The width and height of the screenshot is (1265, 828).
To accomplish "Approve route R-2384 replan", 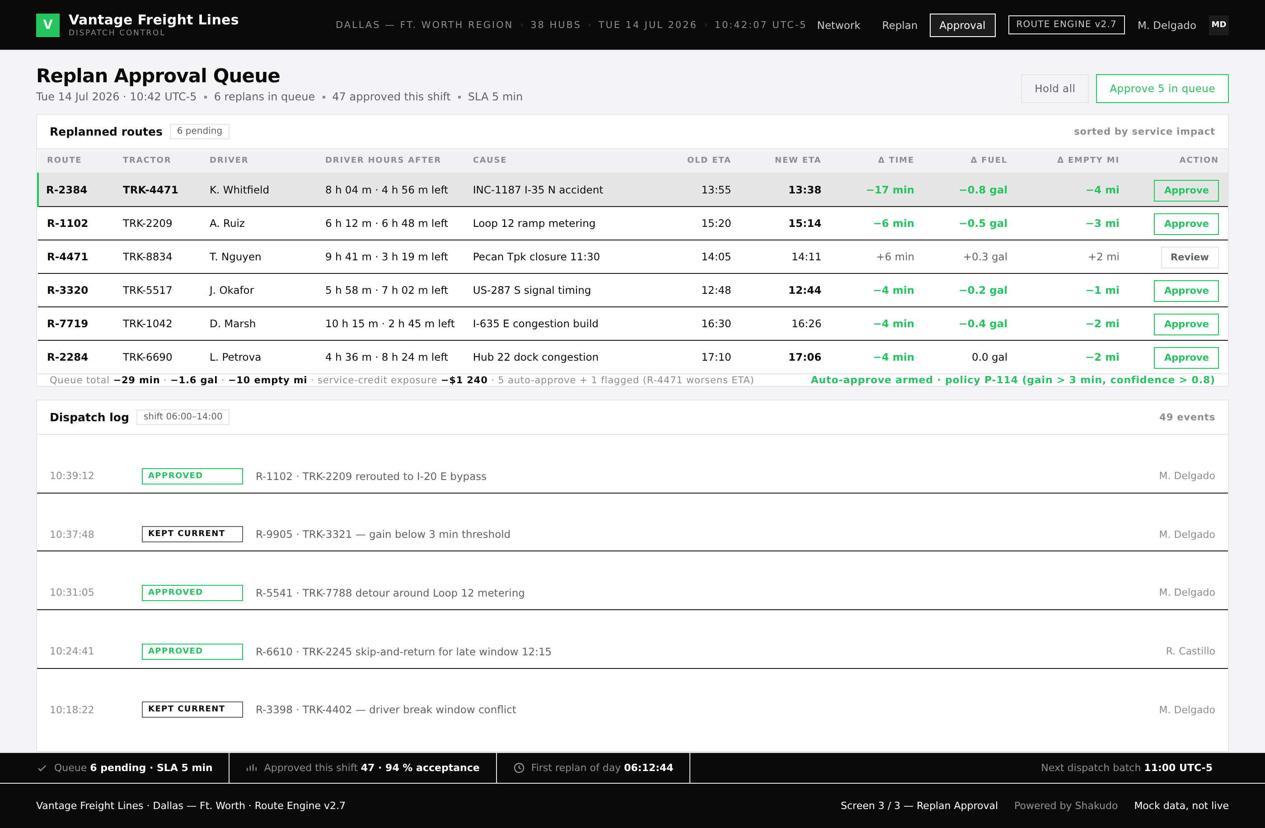I will click(x=1186, y=190).
